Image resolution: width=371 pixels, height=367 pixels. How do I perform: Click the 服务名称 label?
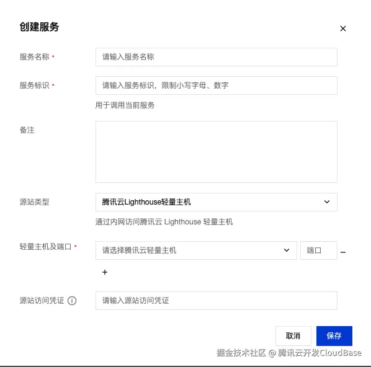(34, 57)
